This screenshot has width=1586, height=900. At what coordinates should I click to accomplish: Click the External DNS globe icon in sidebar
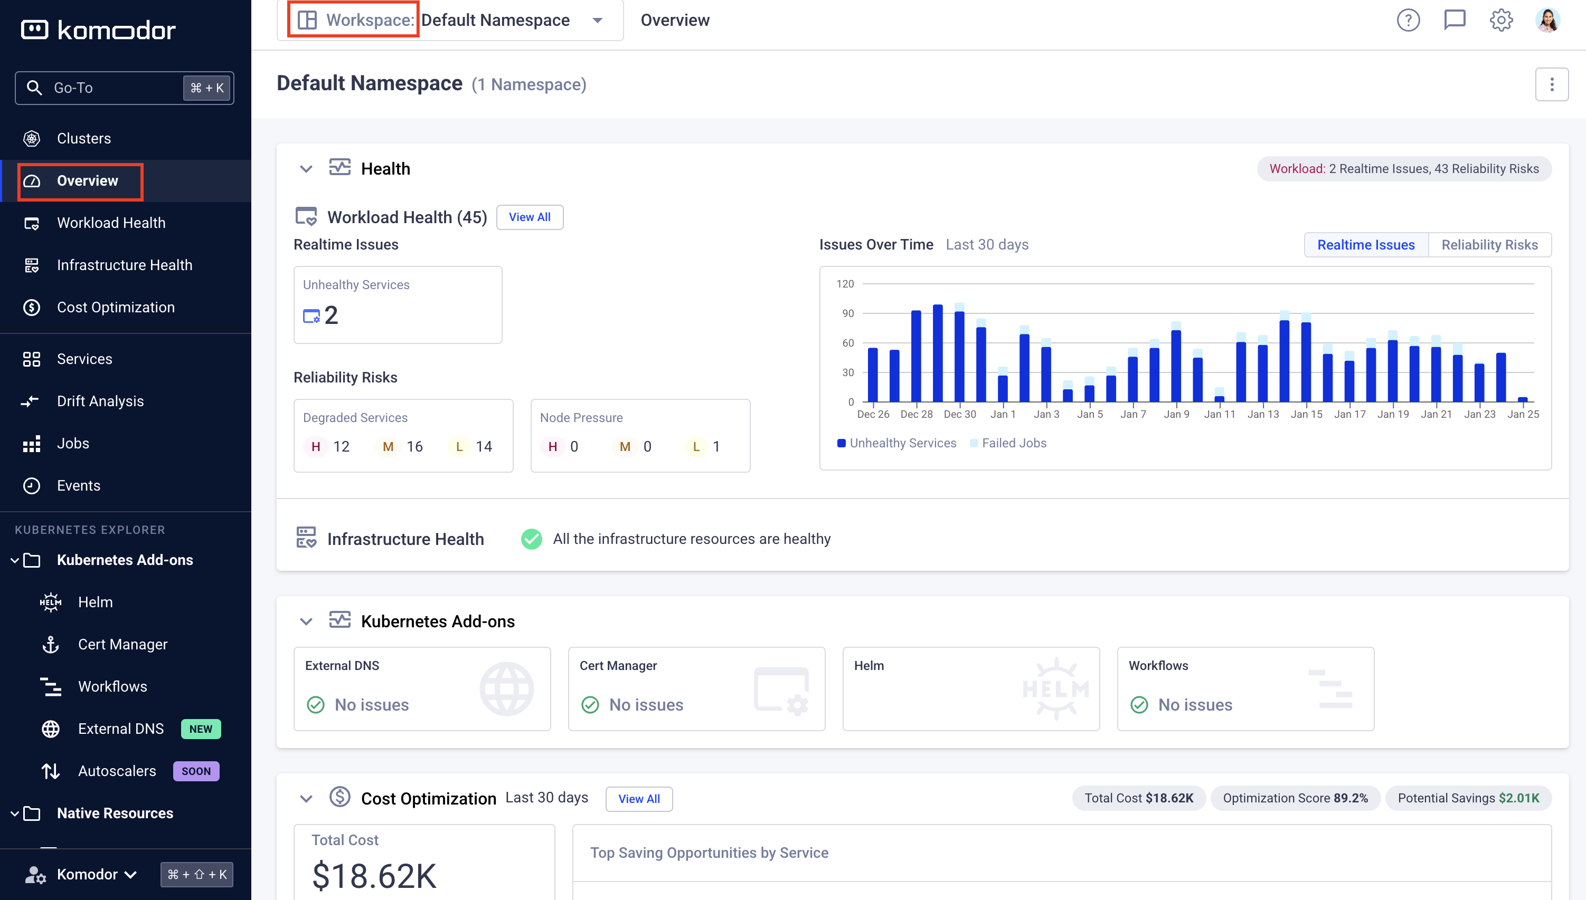coord(51,729)
